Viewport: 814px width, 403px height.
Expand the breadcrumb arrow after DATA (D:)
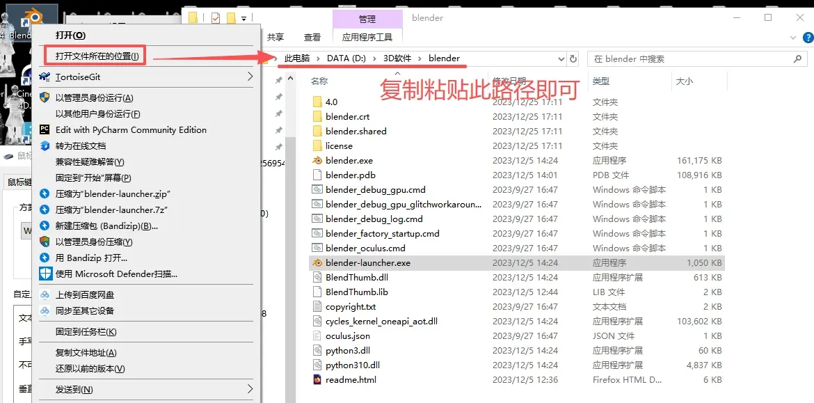375,58
